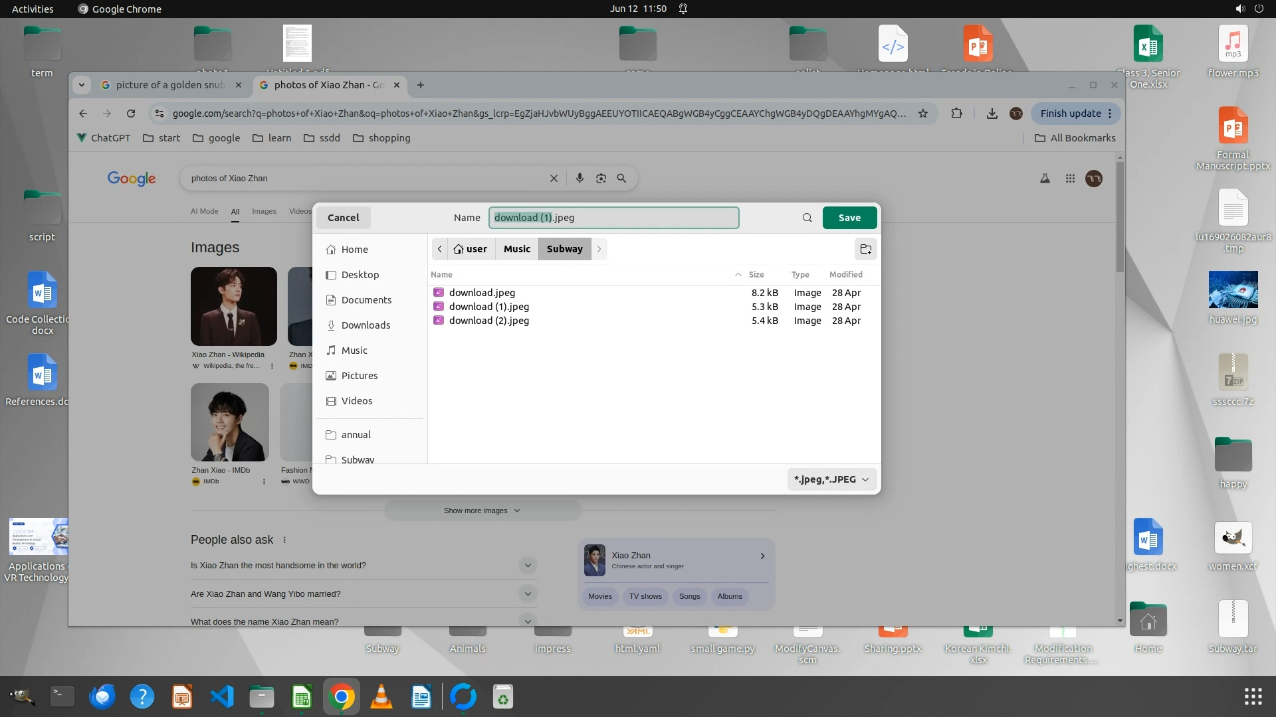Image resolution: width=1276 pixels, height=717 pixels.
Task: Click the search icon in save dialog
Action: 807,218
